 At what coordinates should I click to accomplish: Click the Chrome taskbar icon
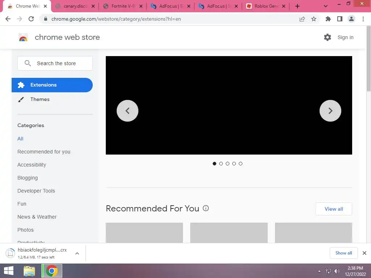[x=52, y=271]
